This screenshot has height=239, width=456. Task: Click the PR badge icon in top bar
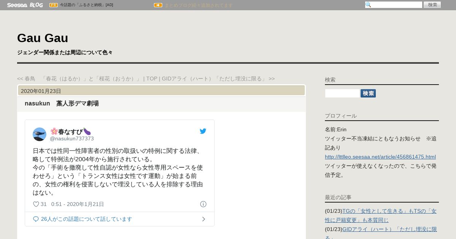(x=54, y=5)
